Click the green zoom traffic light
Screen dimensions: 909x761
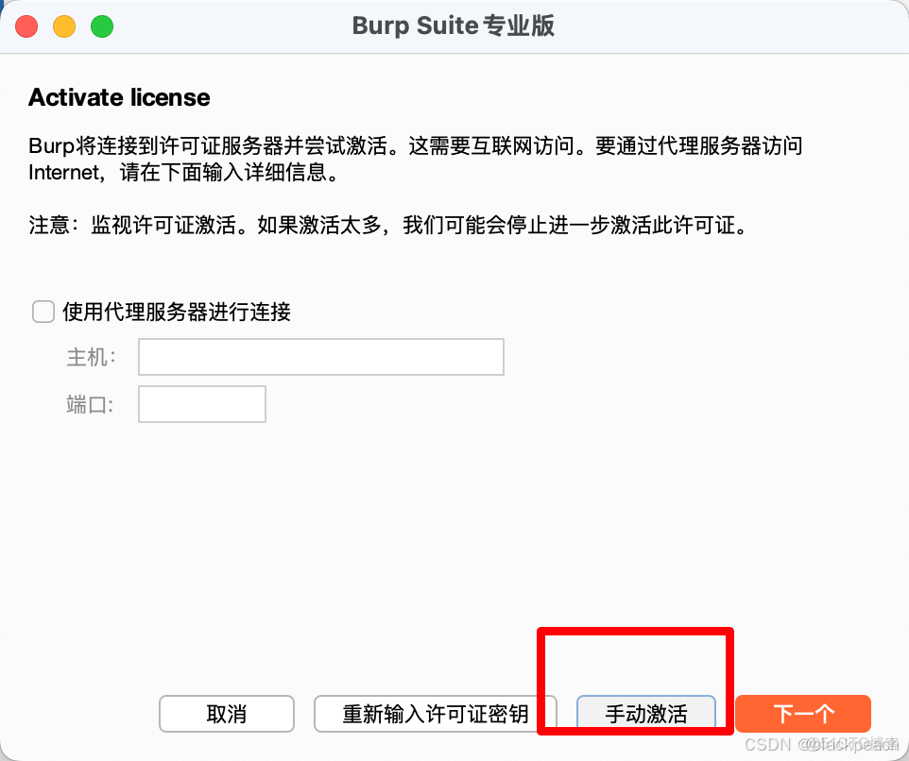pyautogui.click(x=101, y=26)
